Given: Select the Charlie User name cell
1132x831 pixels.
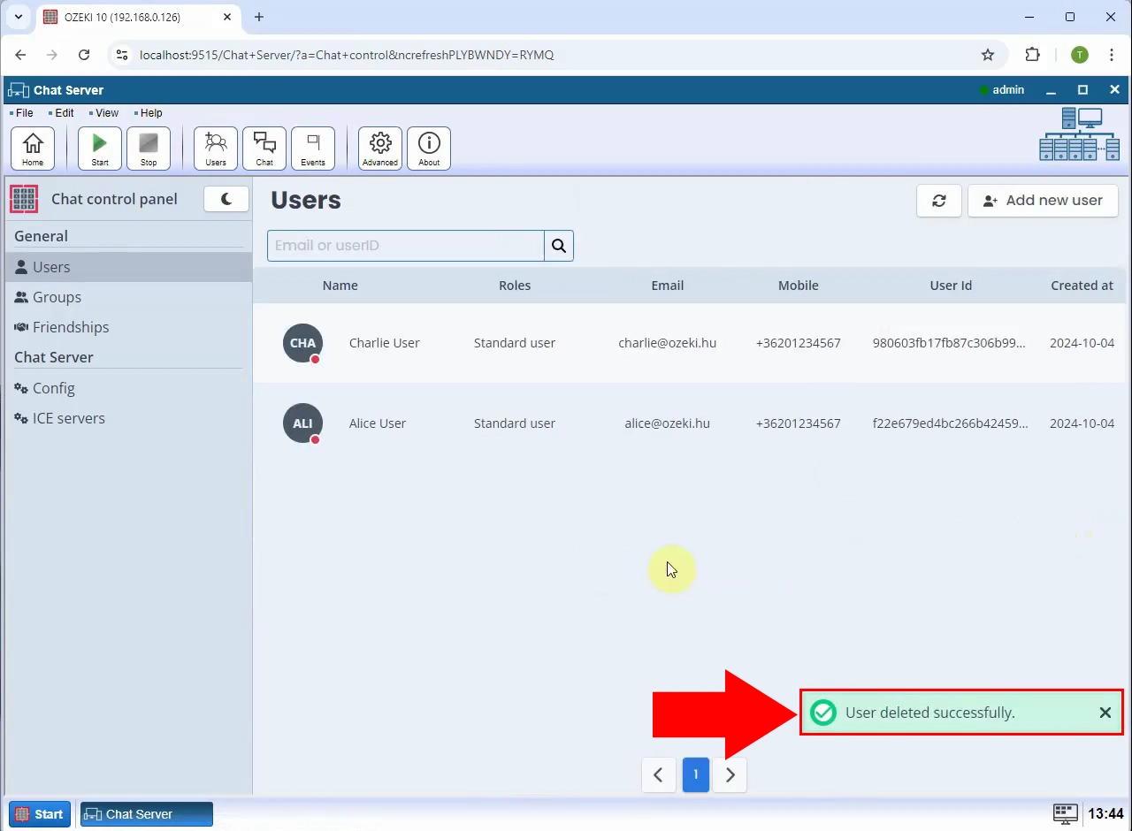Looking at the screenshot, I should click(385, 343).
